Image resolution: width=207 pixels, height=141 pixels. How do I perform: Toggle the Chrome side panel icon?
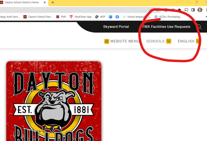(x=193, y=10)
